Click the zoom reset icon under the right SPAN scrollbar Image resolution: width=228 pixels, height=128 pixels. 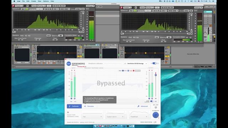coord(192,33)
